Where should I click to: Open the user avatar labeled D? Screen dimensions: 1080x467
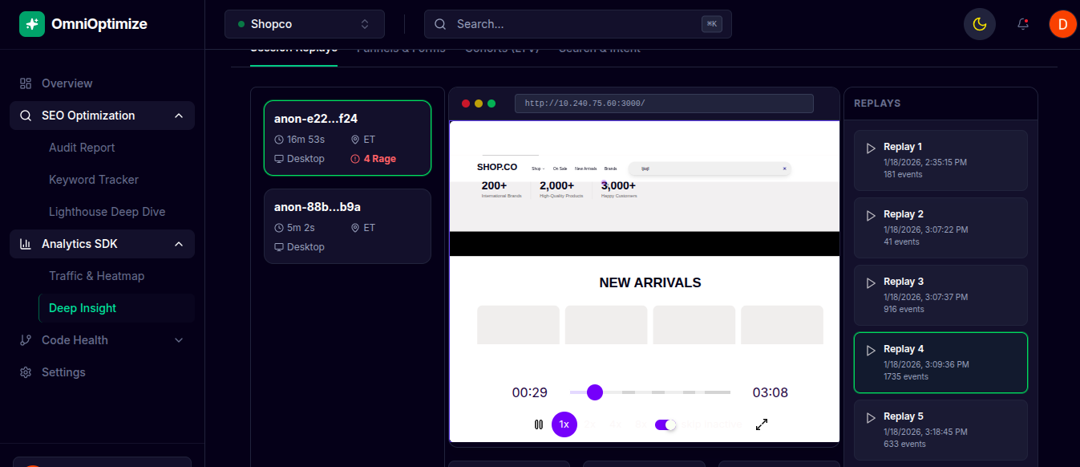[x=1062, y=24]
